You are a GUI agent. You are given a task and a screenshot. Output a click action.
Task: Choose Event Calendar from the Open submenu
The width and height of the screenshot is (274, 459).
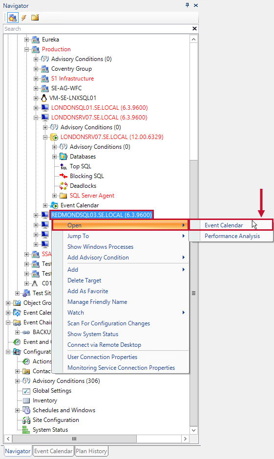click(231, 225)
